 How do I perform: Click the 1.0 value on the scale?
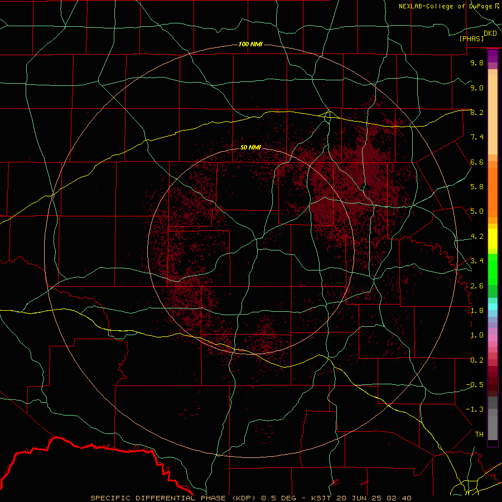click(477, 335)
